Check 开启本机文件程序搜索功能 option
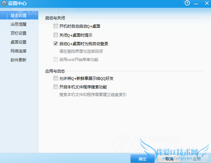The width and height of the screenshot is (211, 163). (56, 87)
